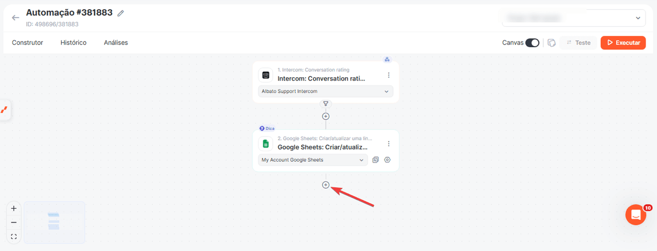The width and height of the screenshot is (657, 251).
Task: Click the orange side tab icon
Action: click(4, 109)
